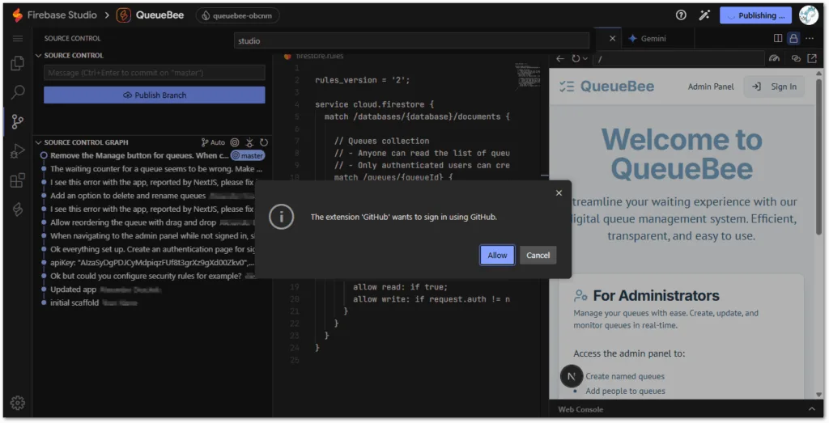Click the commit message input field
Screen dimensions: 829x423
click(x=155, y=72)
